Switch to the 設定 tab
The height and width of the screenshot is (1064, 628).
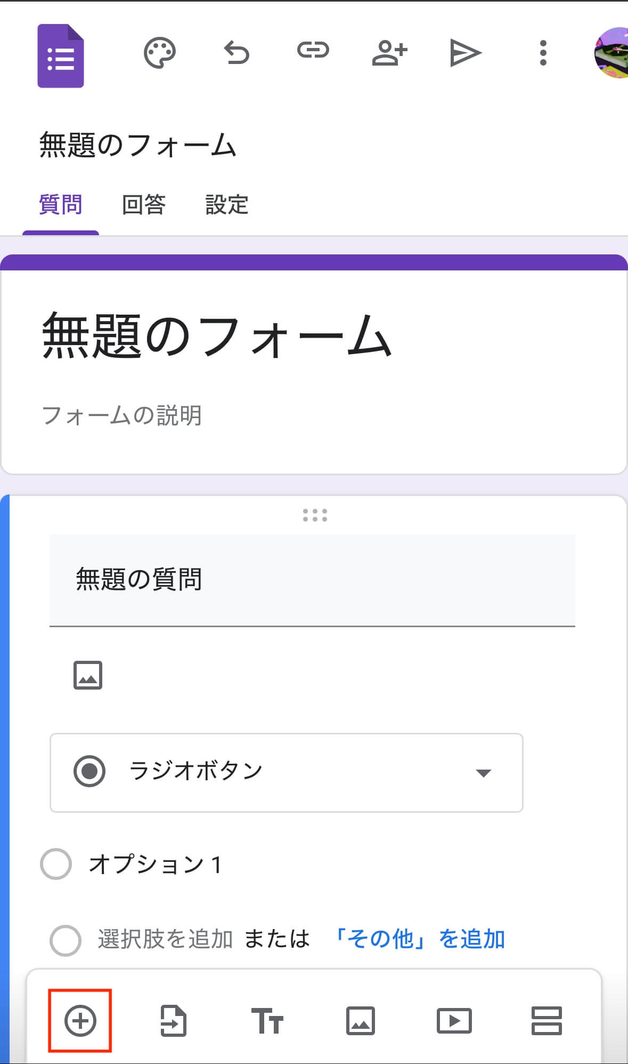point(227,205)
